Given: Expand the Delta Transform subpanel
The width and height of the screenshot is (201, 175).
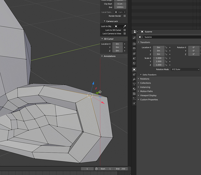Looking at the screenshot, I should tap(148, 75).
